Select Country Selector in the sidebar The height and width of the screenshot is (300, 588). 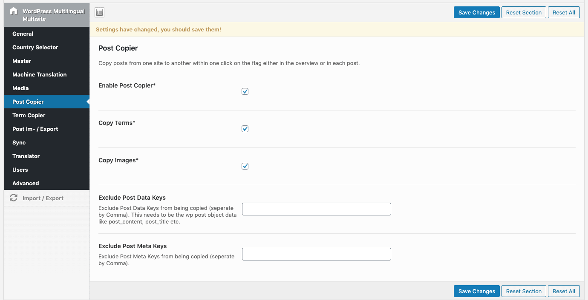35,47
